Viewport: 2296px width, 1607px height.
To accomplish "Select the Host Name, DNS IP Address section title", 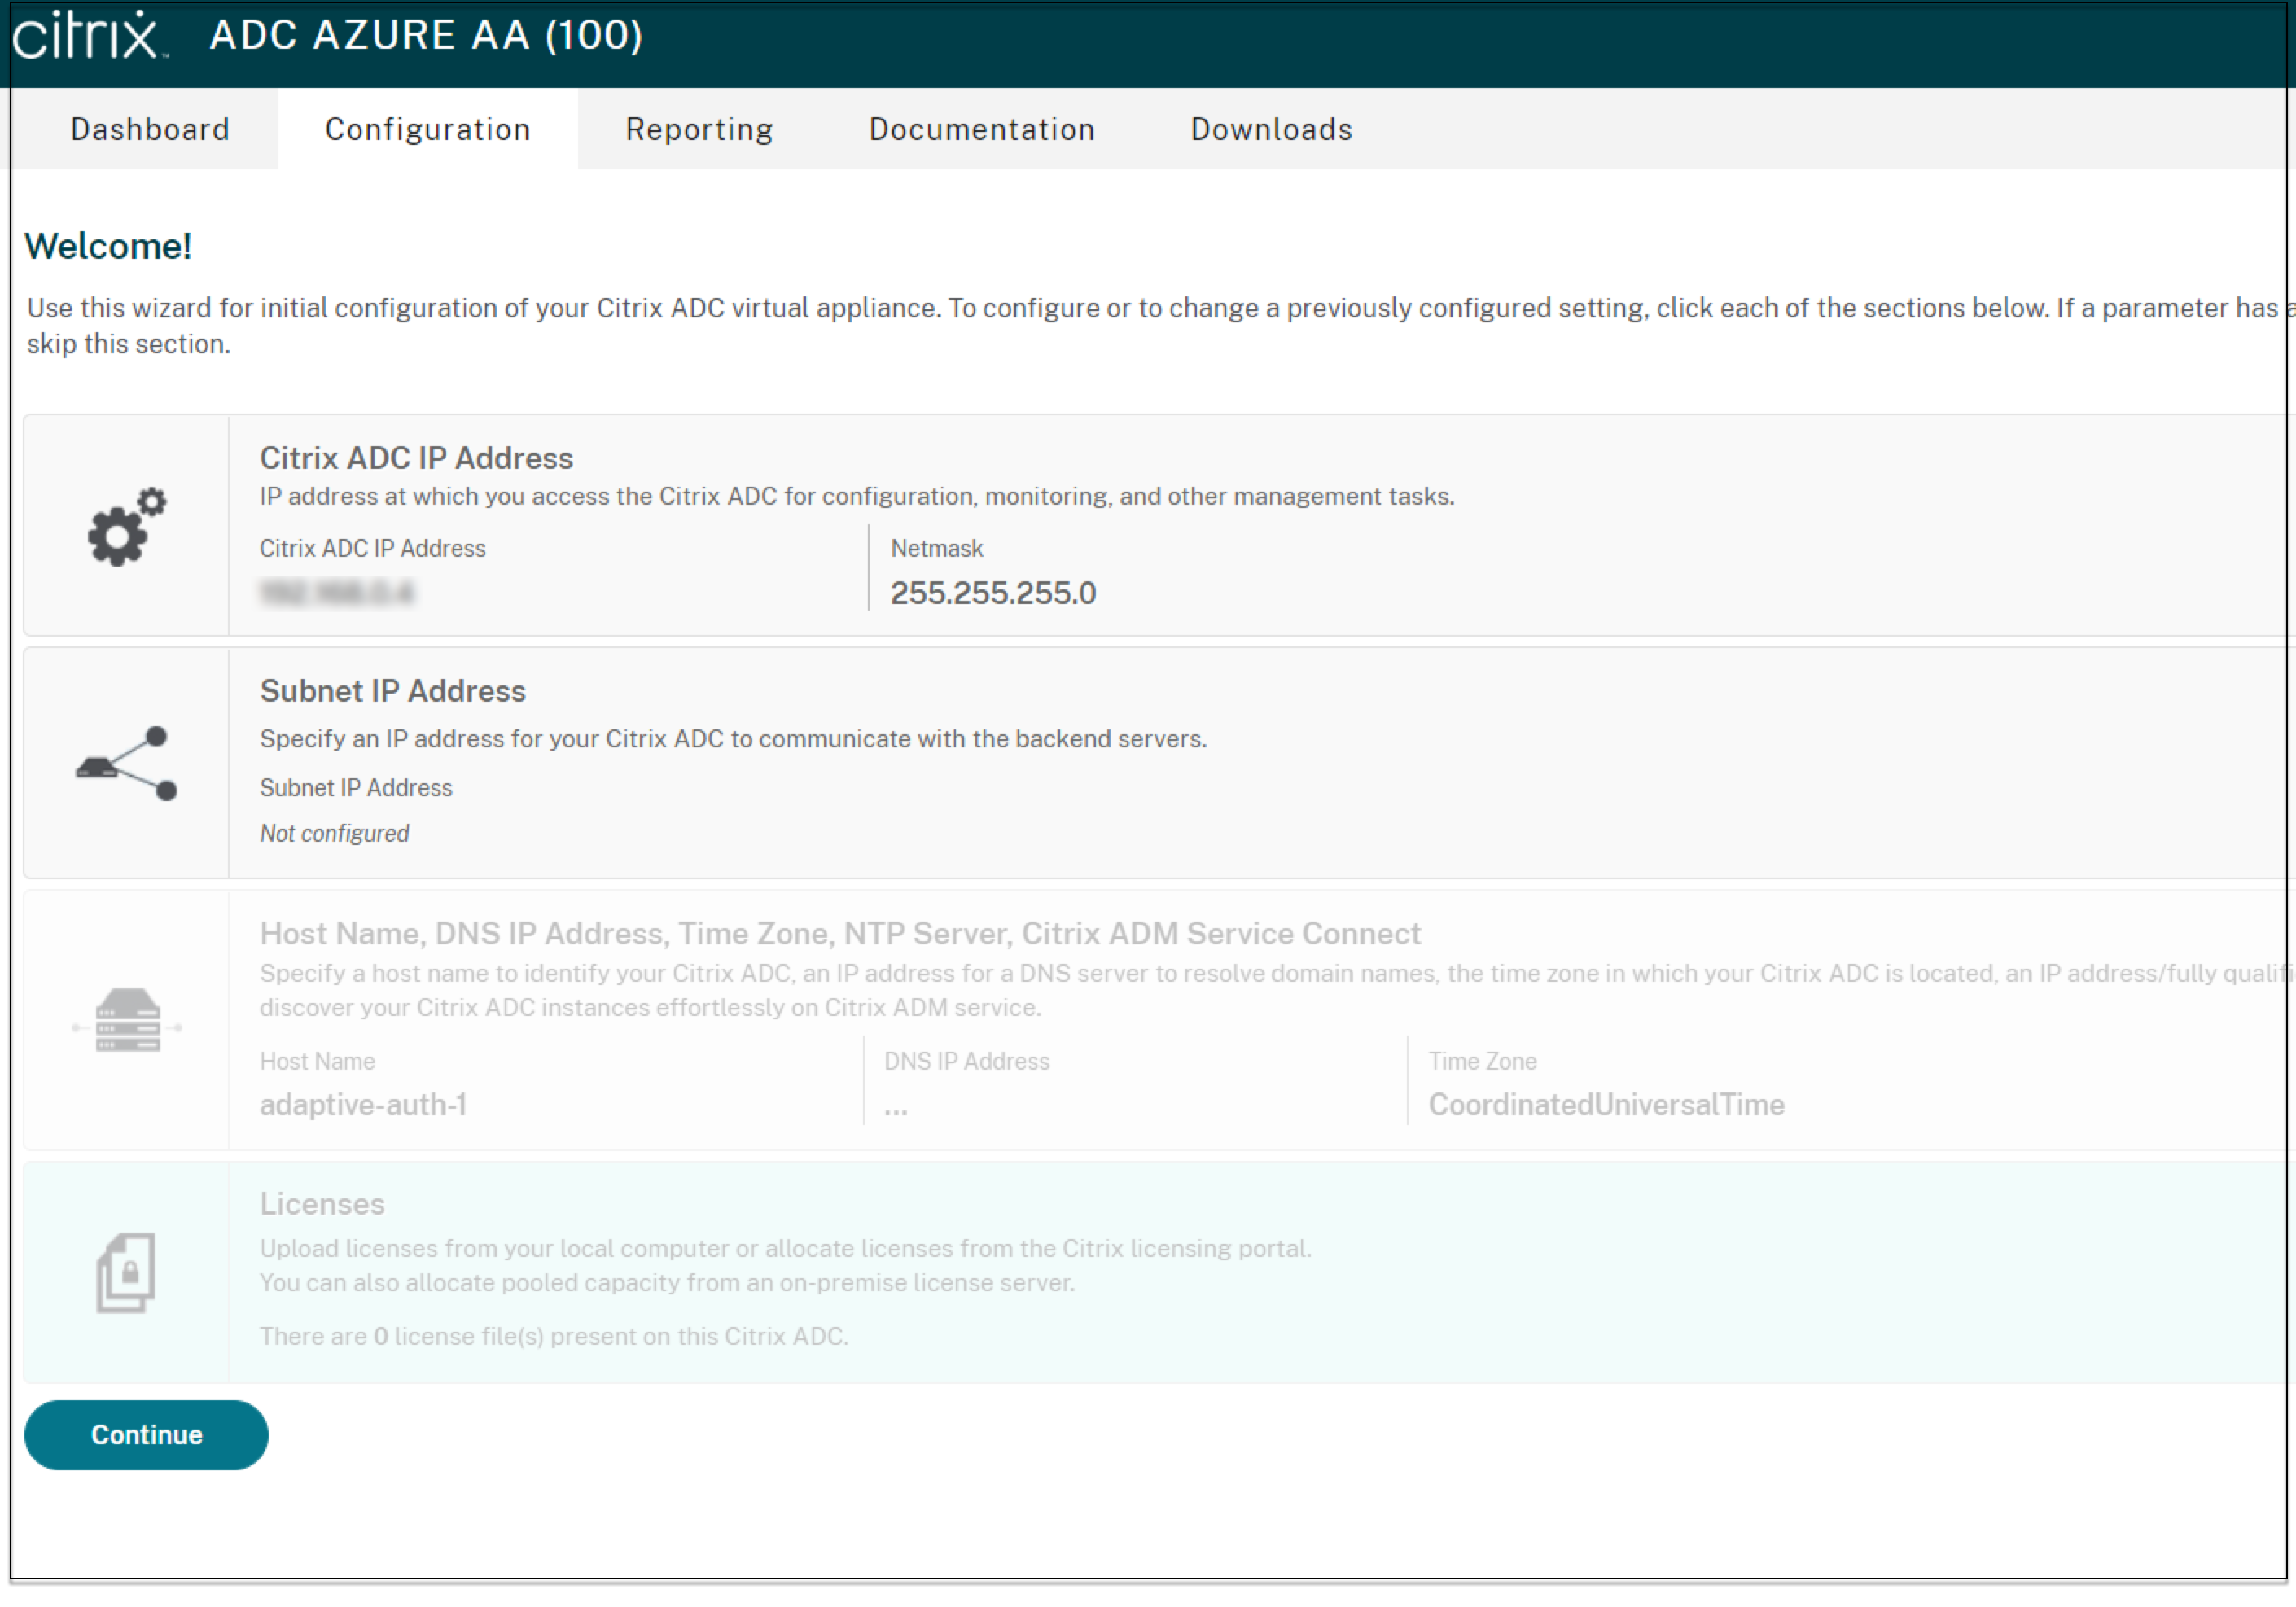I will point(839,934).
